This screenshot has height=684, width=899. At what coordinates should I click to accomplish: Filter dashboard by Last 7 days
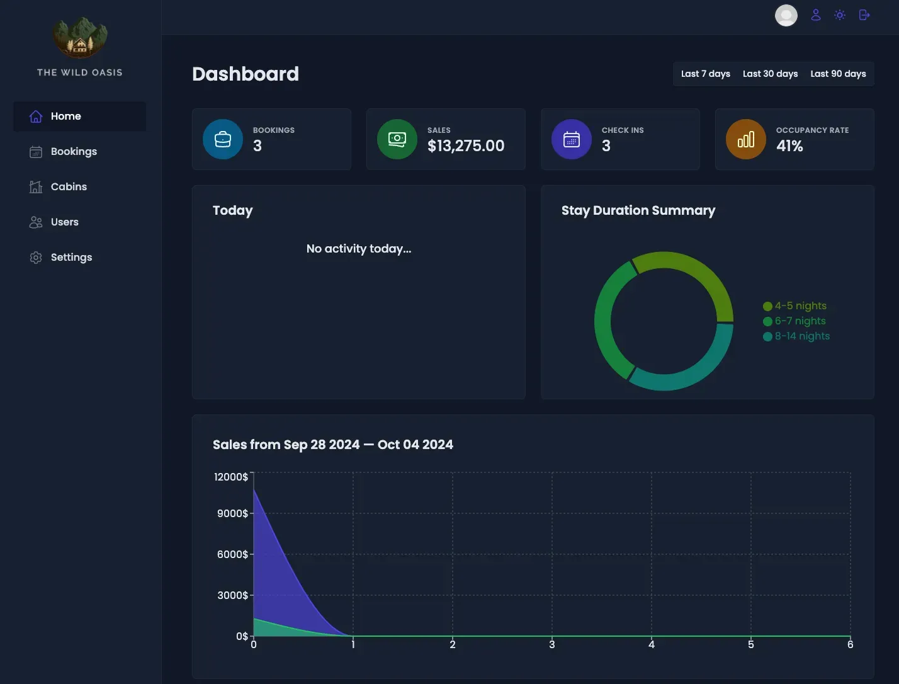click(705, 74)
